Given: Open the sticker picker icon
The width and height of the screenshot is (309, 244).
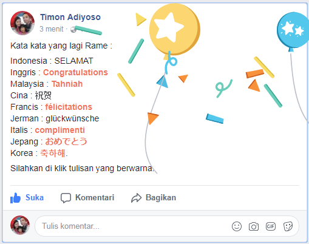Looking at the screenshot, I should (288, 226).
